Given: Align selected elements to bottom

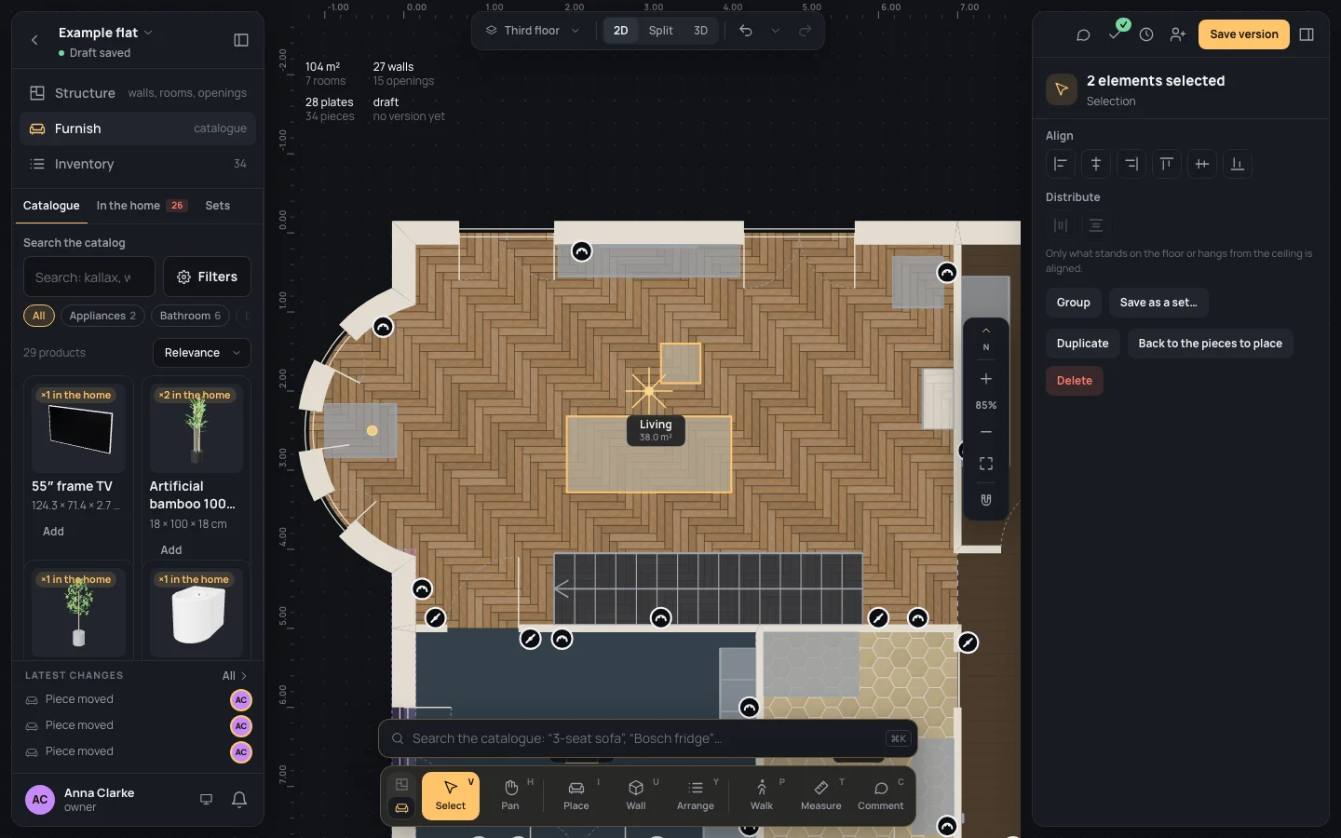Looking at the screenshot, I should (1238, 164).
